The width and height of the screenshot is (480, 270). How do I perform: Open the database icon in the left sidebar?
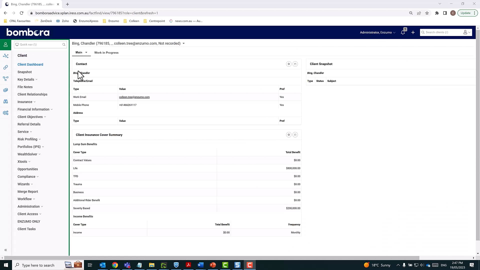pyautogui.click(x=5, y=90)
